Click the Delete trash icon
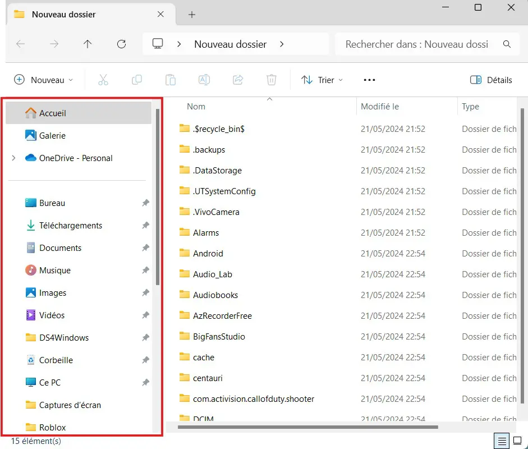 point(272,80)
